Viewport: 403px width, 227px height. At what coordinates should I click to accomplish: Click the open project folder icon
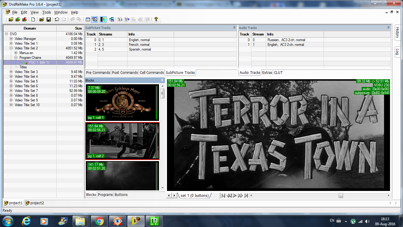click(x=42, y=20)
